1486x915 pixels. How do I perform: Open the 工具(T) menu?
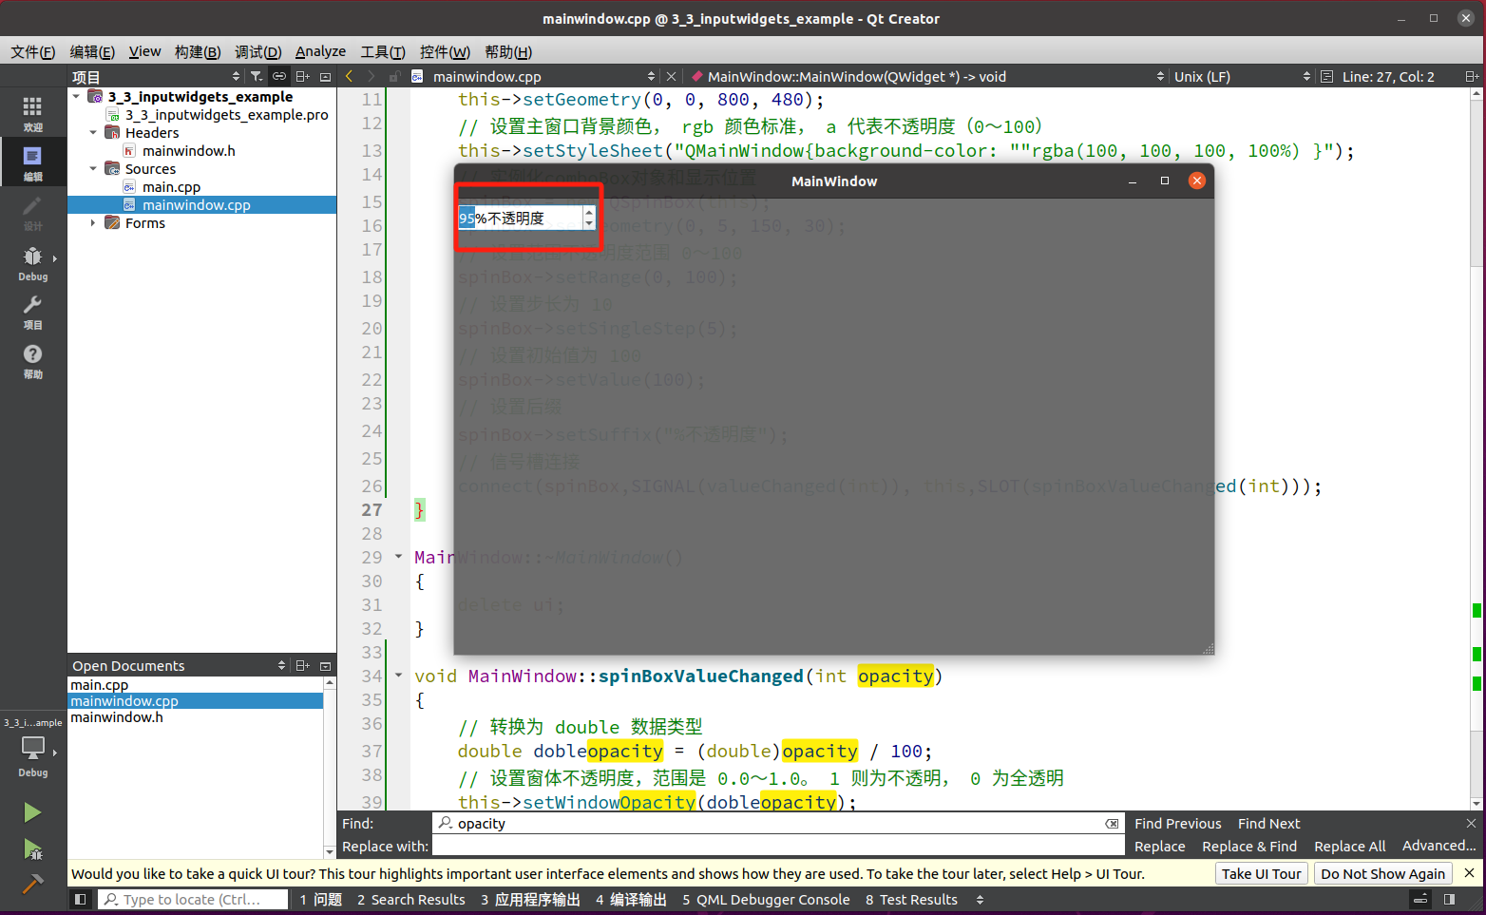click(383, 51)
